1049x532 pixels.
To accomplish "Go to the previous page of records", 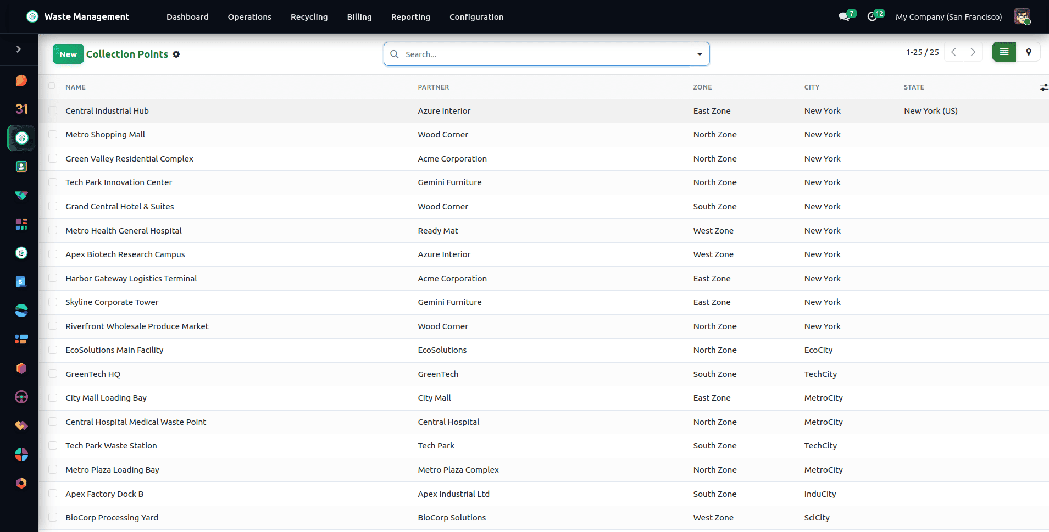I will [x=954, y=52].
